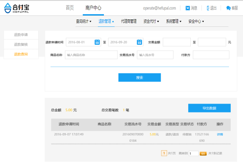This screenshot has height=166, width=243.
Task: Click the 商品名称 column header
Action: 104,124
